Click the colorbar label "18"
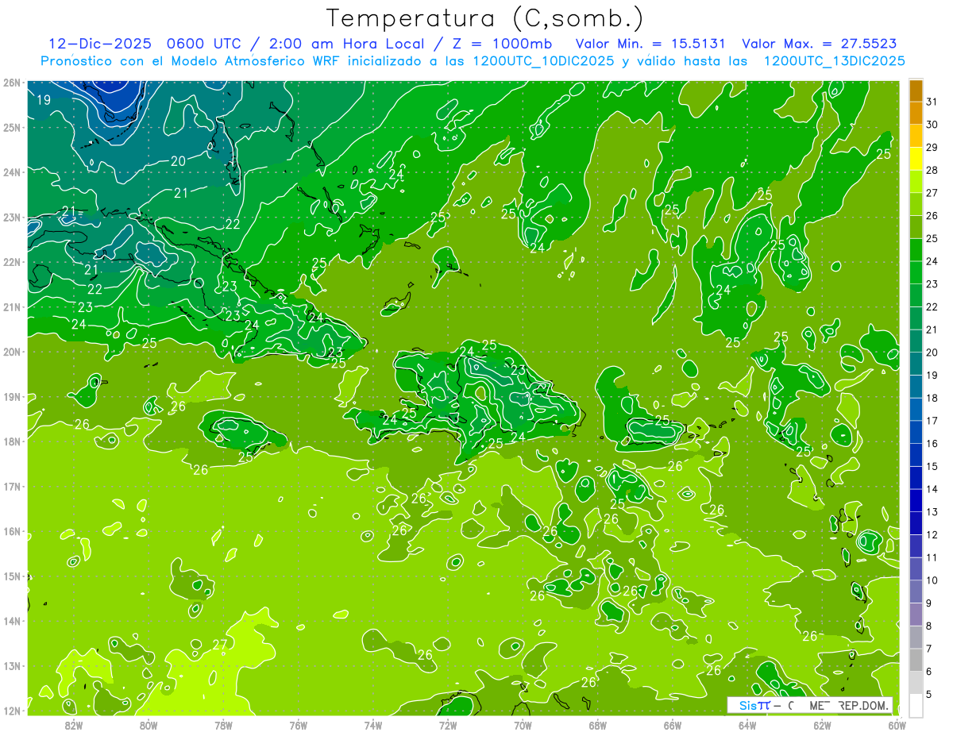 (932, 398)
